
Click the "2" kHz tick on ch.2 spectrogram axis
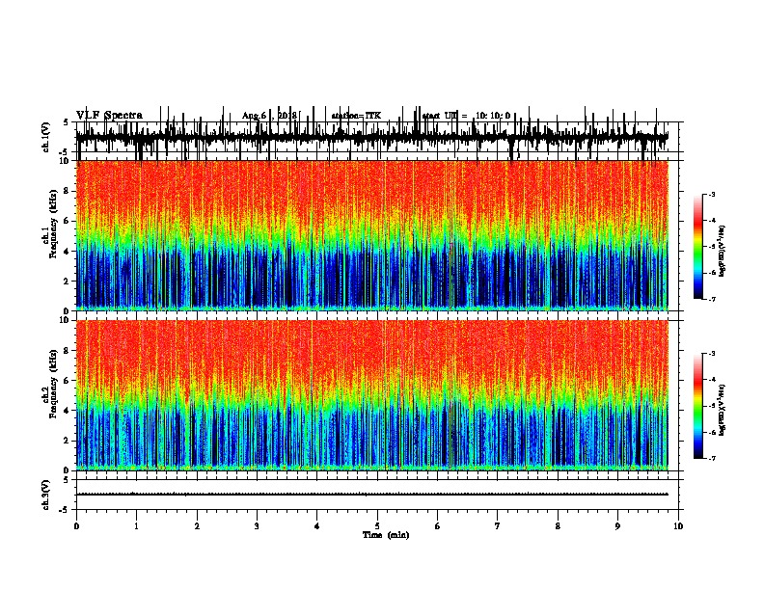[67, 441]
